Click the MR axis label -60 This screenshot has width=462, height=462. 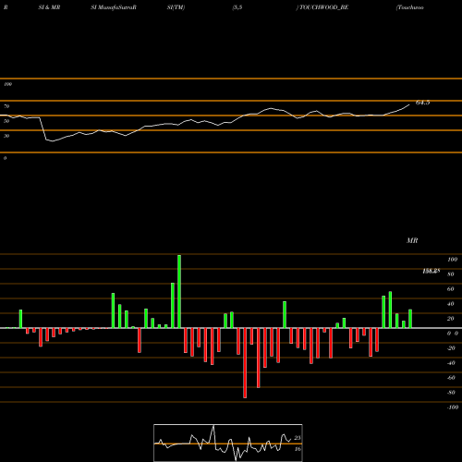(x=451, y=378)
